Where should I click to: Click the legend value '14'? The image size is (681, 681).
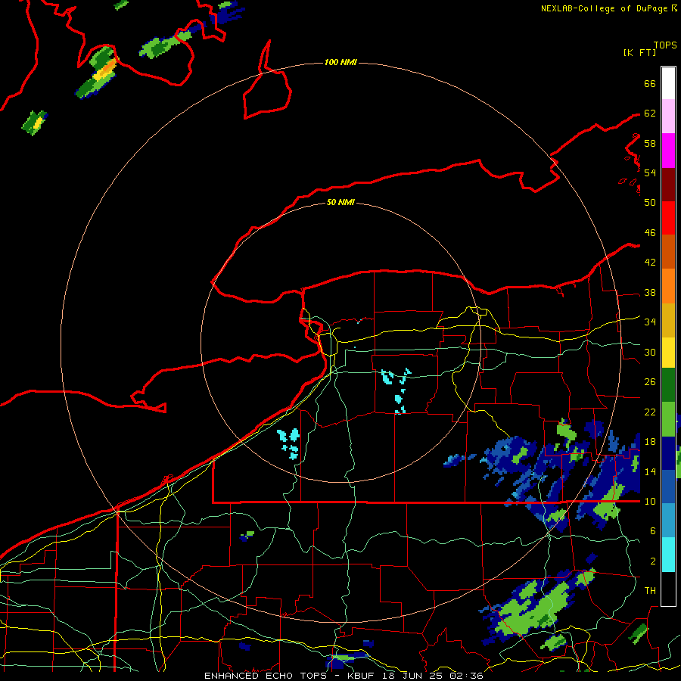coord(650,471)
